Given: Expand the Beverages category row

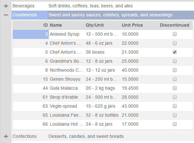Looking at the screenshot, I should point(6,6).
